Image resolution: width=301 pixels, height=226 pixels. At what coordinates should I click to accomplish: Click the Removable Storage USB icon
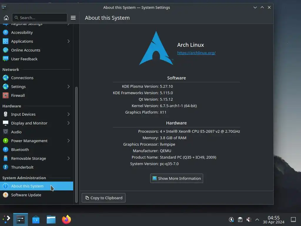pos(6,159)
